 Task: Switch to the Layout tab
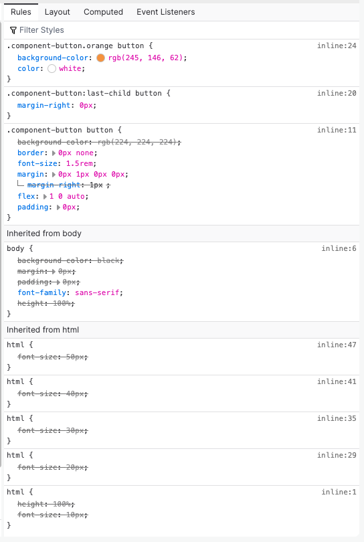58,12
